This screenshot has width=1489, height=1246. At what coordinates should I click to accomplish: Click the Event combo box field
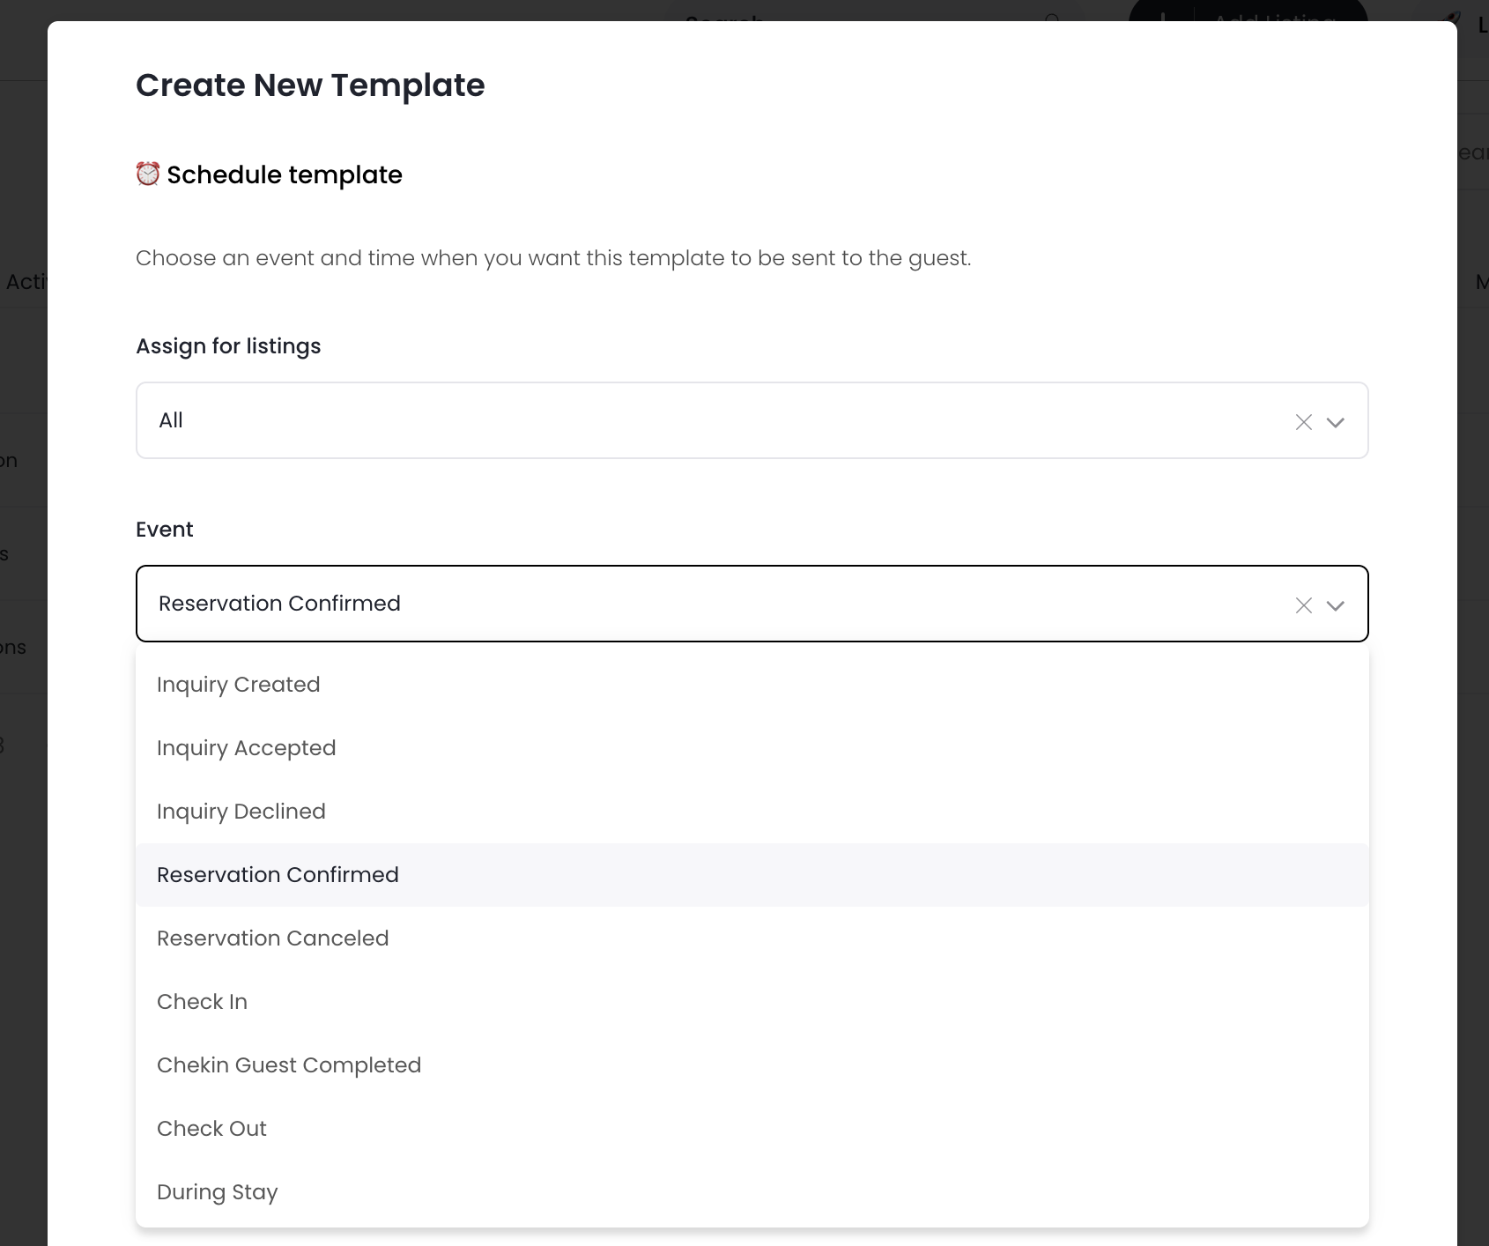(705, 604)
